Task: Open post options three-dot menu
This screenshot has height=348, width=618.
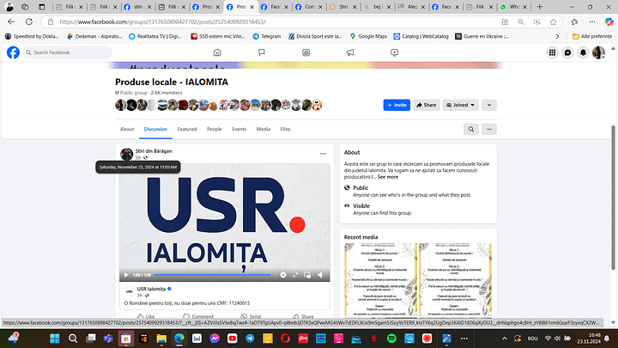Action: point(323,154)
